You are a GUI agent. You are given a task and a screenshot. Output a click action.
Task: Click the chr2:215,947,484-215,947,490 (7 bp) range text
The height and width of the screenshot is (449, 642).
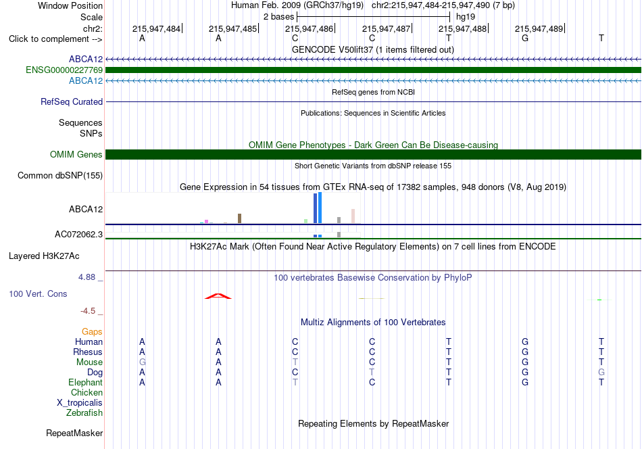pyautogui.click(x=443, y=5)
